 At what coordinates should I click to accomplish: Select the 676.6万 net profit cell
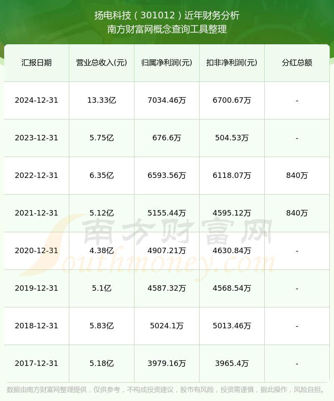(x=167, y=138)
